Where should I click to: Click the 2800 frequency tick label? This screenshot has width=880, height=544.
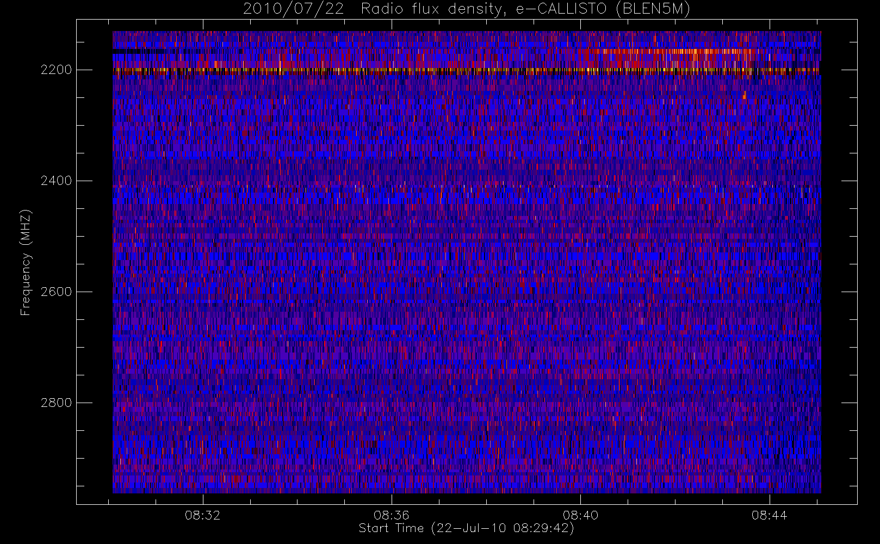coord(56,403)
